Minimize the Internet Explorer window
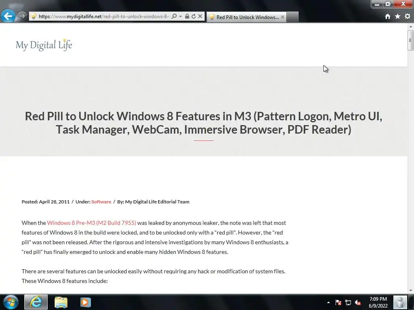This screenshot has height=310, width=414. pyautogui.click(x=377, y=4)
